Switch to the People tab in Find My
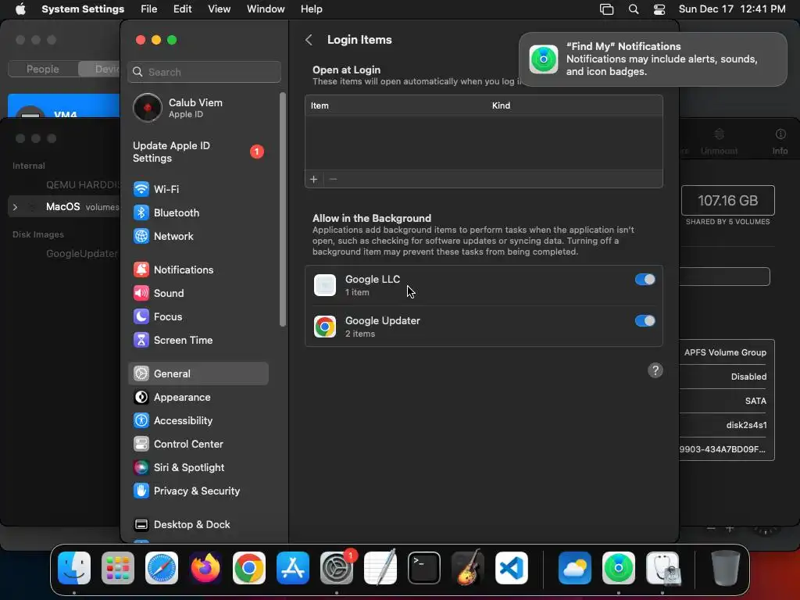 (43, 69)
